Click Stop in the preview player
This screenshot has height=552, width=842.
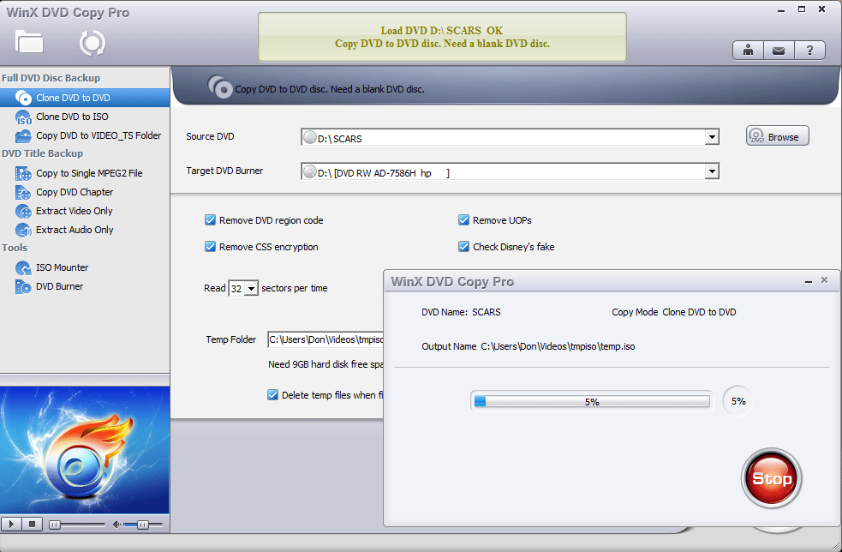pyautogui.click(x=32, y=524)
